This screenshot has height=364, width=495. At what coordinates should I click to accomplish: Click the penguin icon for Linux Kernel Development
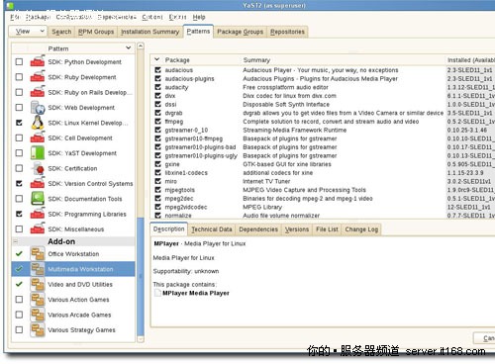coord(38,123)
